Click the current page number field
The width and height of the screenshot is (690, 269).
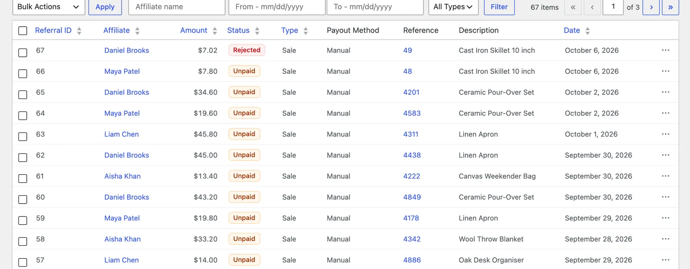pyautogui.click(x=613, y=7)
